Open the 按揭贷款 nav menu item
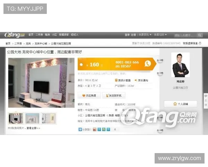This screenshot has height=167, width=208. (64, 35)
